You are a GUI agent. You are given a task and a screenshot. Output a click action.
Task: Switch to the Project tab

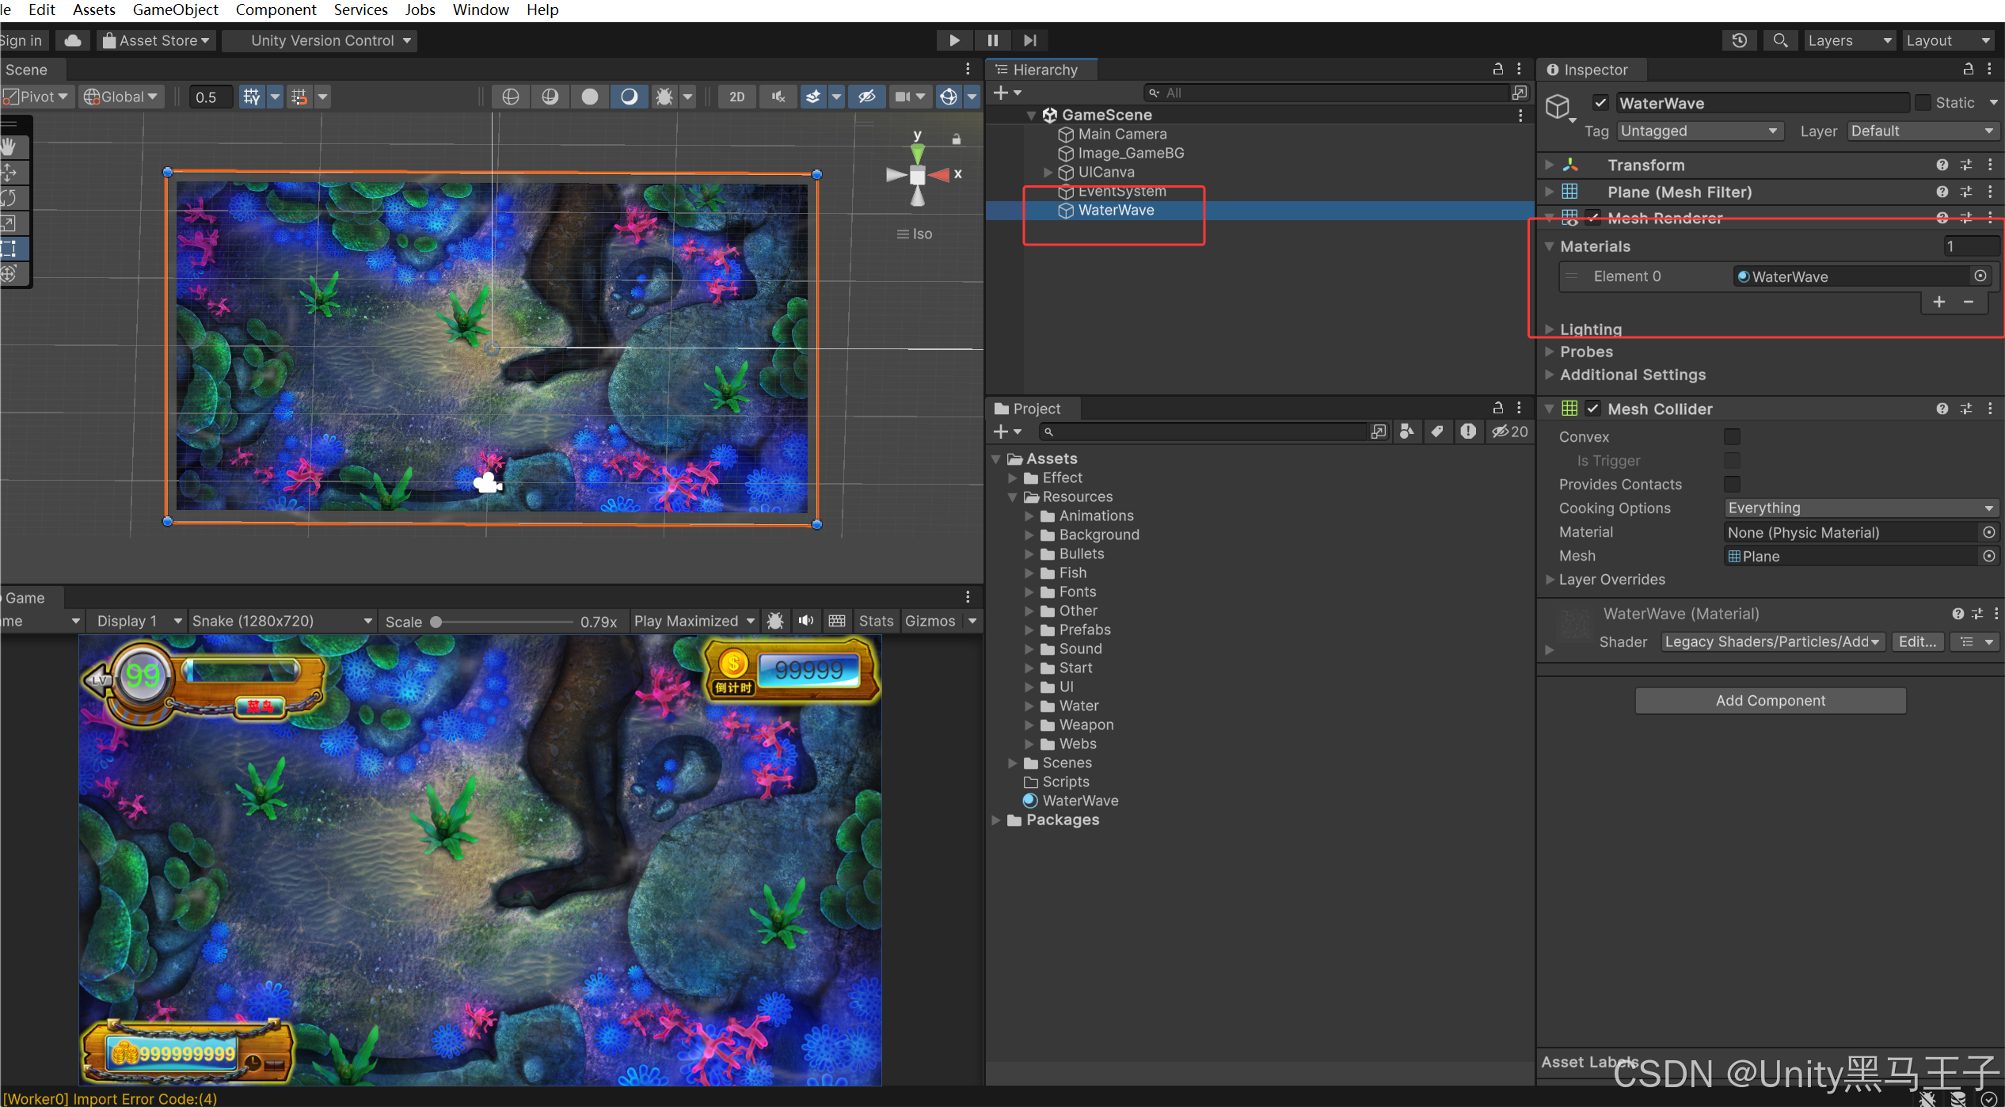click(x=1035, y=409)
